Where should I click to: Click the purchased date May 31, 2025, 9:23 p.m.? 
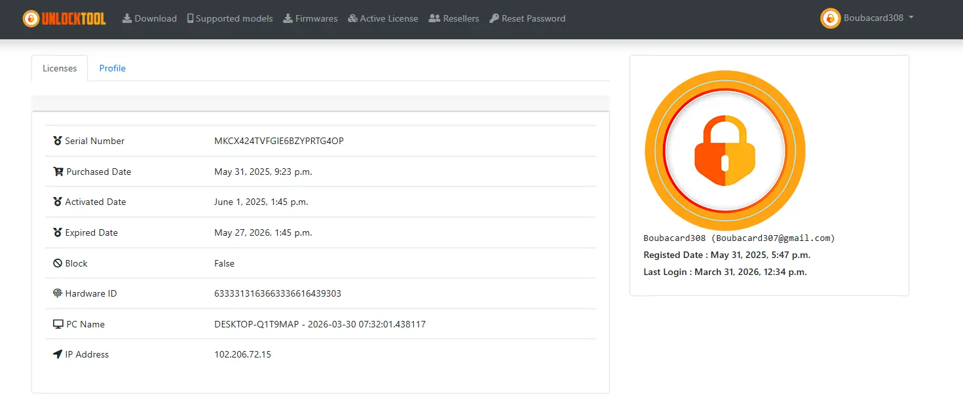tap(263, 172)
